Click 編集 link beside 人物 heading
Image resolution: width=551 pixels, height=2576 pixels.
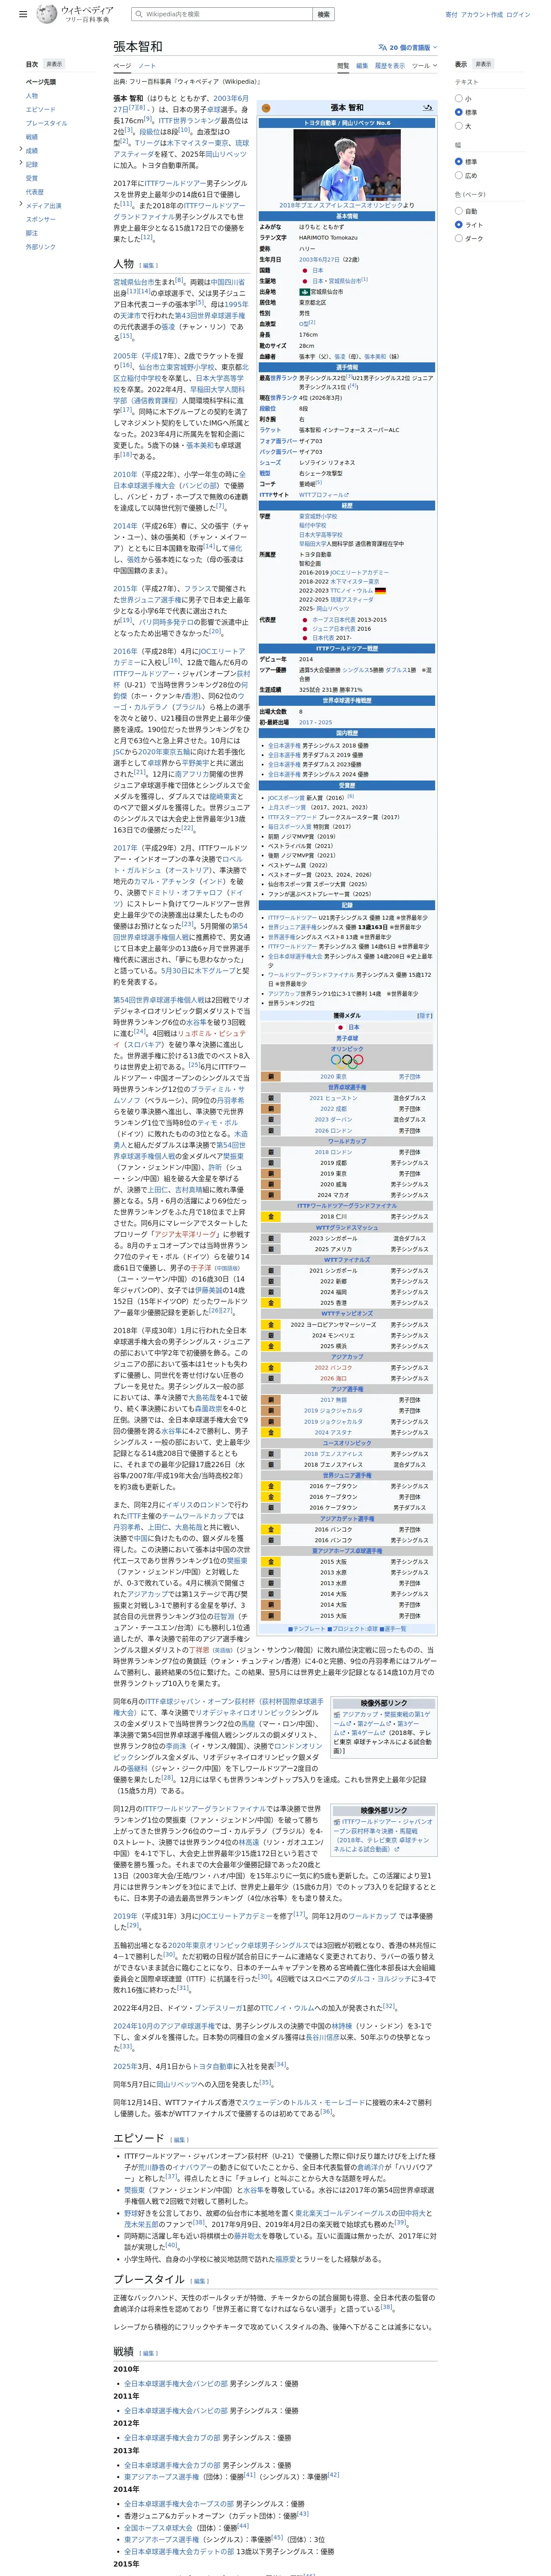149,266
